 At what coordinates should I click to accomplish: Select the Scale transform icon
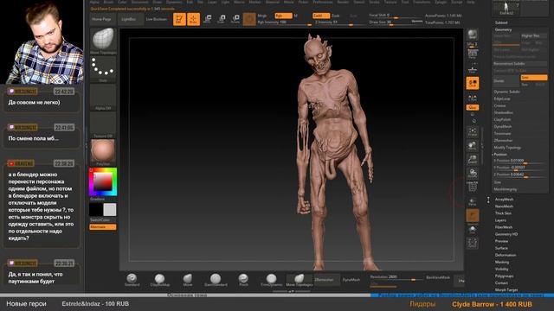(222, 19)
